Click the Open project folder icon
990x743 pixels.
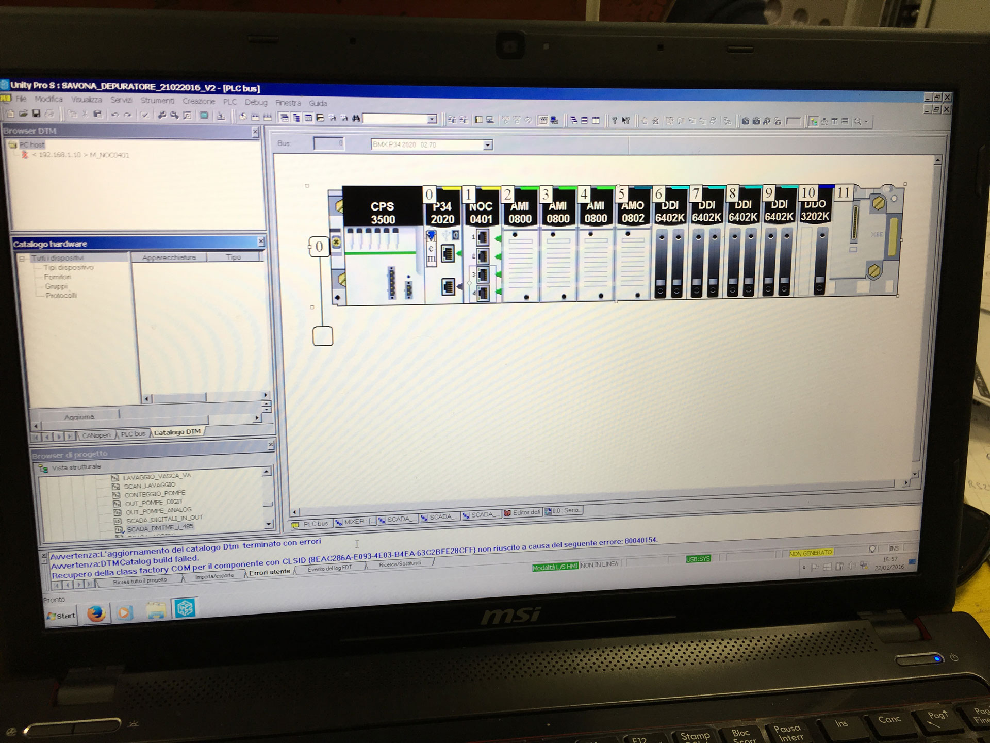(x=23, y=114)
